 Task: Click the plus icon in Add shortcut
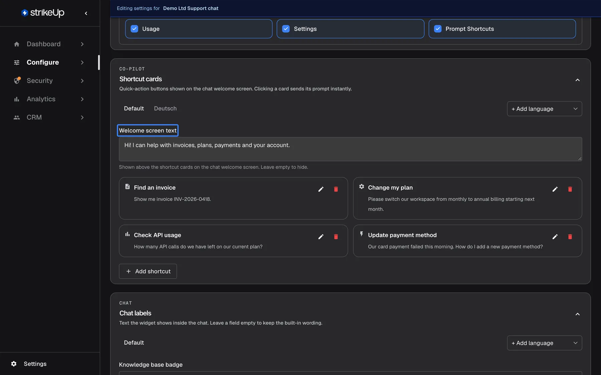click(128, 271)
